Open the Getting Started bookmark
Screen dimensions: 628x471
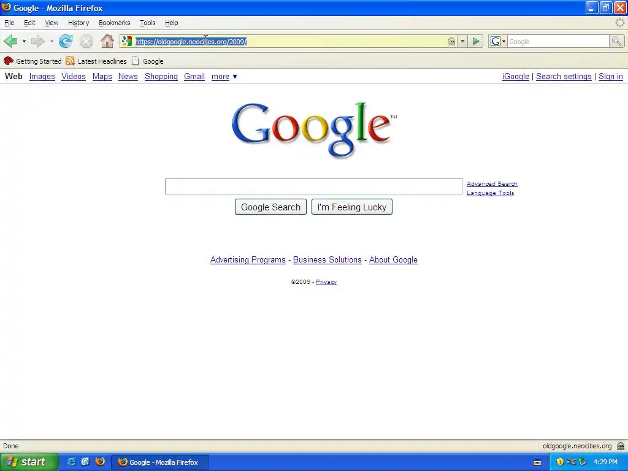pyautogui.click(x=33, y=61)
